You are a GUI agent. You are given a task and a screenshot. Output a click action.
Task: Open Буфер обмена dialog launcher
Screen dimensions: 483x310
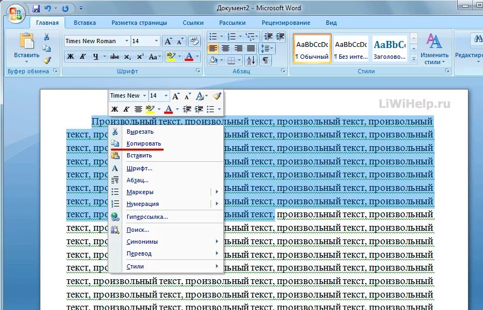pyautogui.click(x=55, y=71)
